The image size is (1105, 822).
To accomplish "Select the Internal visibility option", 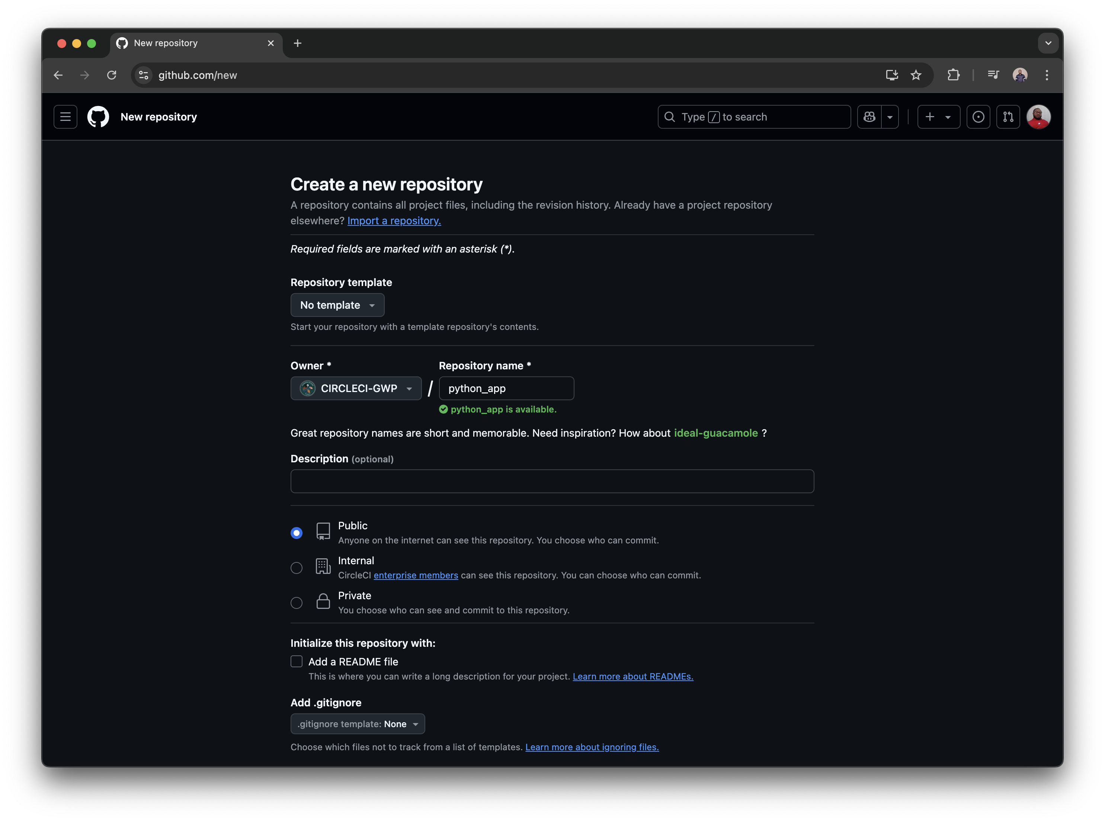I will click(296, 567).
